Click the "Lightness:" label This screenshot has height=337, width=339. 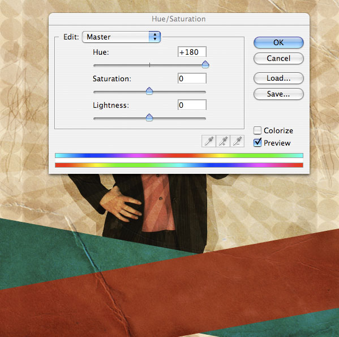click(x=111, y=105)
